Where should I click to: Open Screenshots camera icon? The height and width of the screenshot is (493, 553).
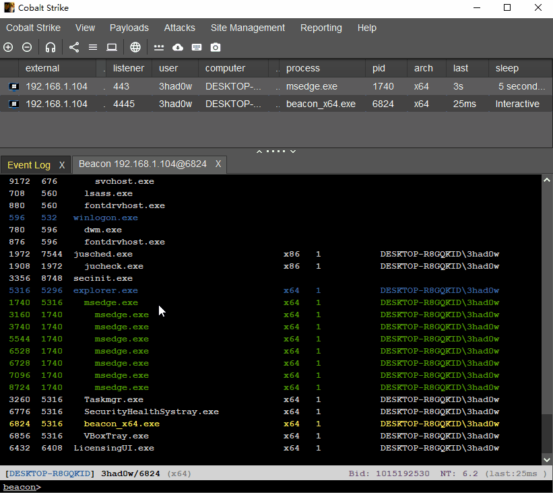coord(216,47)
